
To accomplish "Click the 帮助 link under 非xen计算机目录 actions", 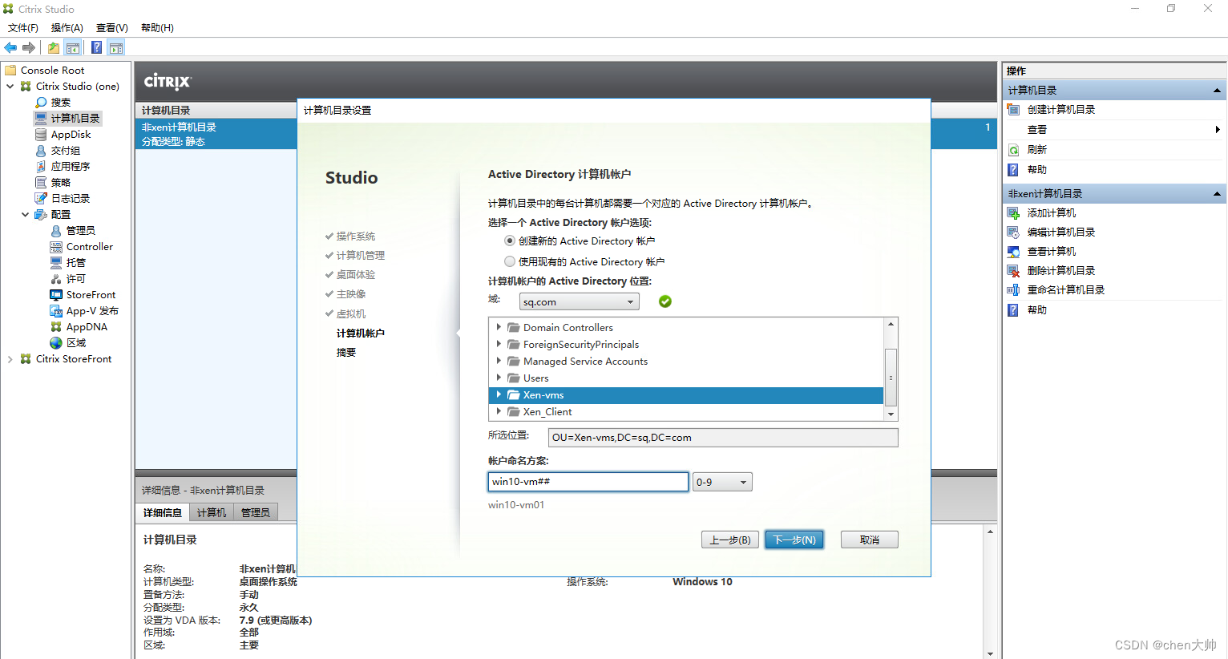I will [1037, 310].
